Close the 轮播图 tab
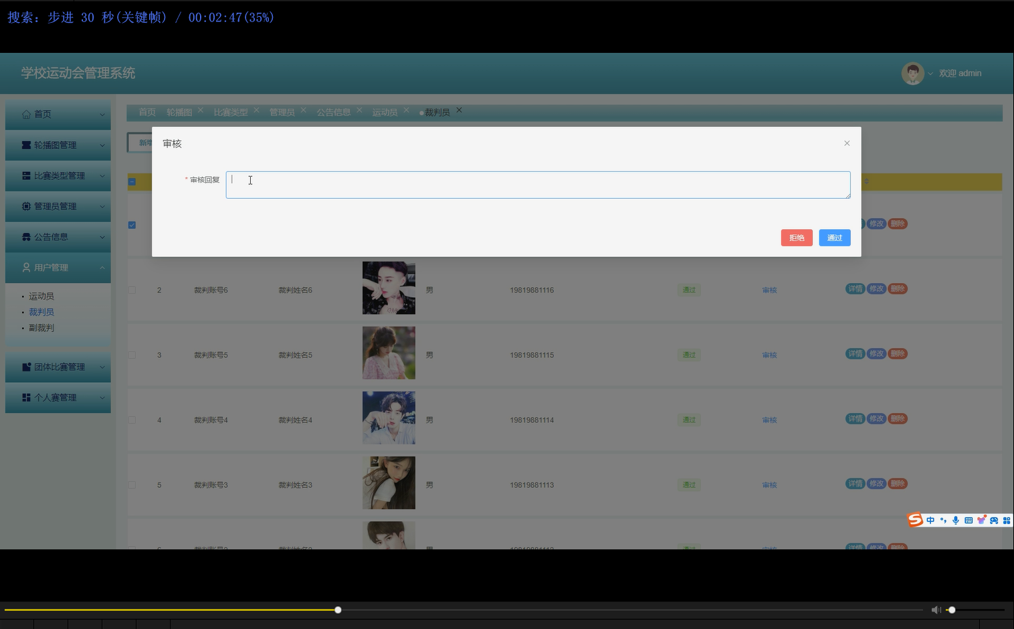 pos(200,110)
